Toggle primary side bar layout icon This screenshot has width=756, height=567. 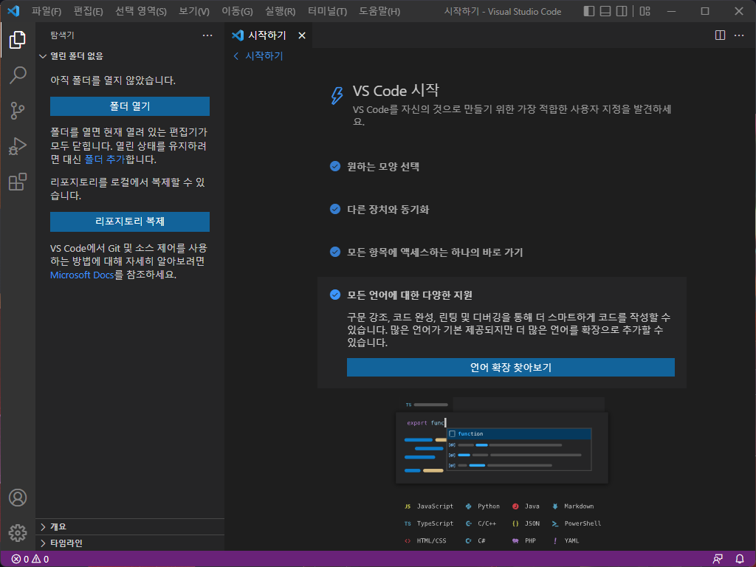coord(588,11)
